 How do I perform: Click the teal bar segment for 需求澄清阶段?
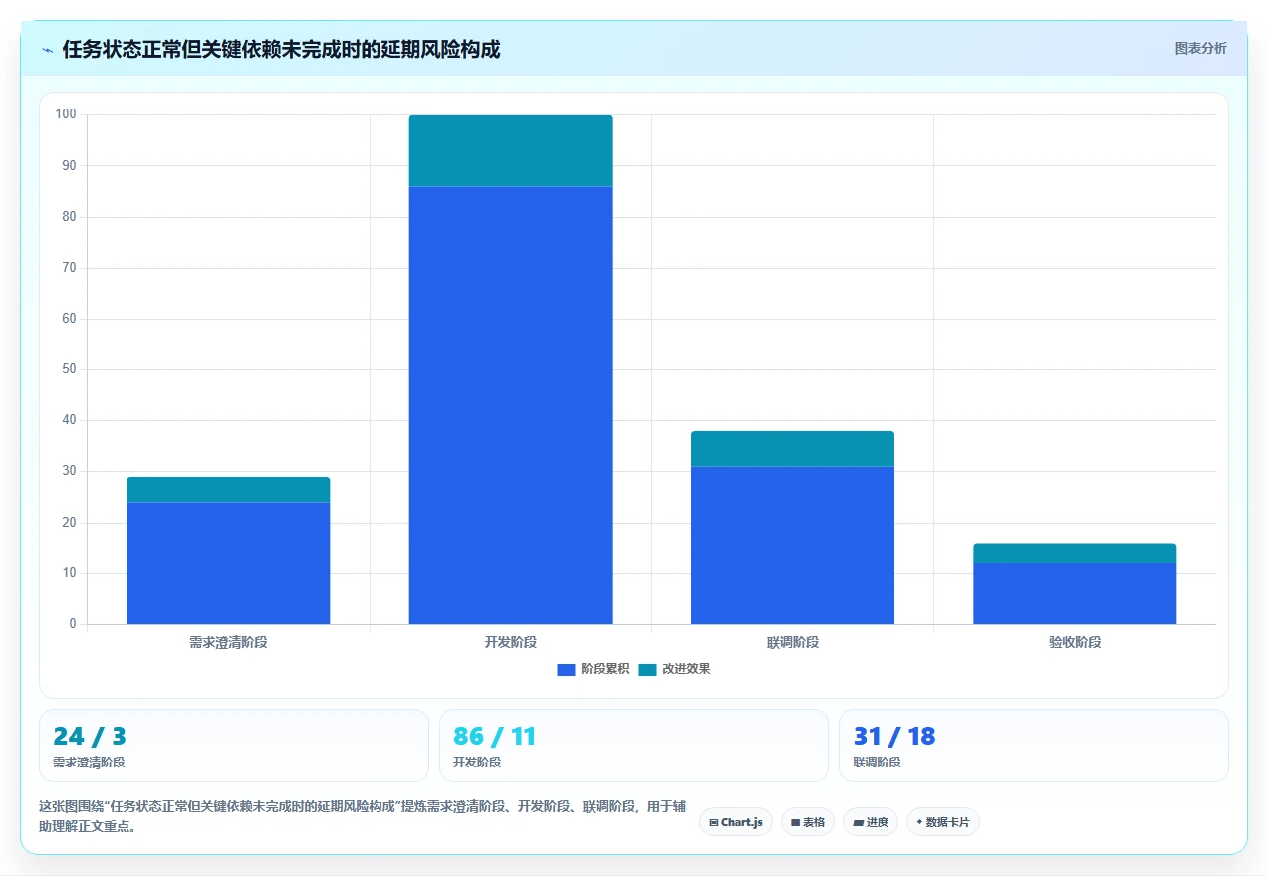pyautogui.click(x=228, y=490)
